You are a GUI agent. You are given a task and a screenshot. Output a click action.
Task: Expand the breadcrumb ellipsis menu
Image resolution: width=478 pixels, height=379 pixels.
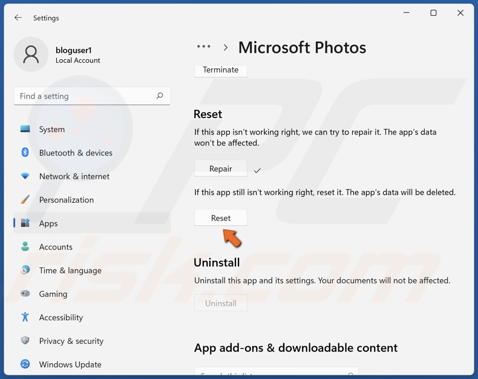[x=204, y=47]
